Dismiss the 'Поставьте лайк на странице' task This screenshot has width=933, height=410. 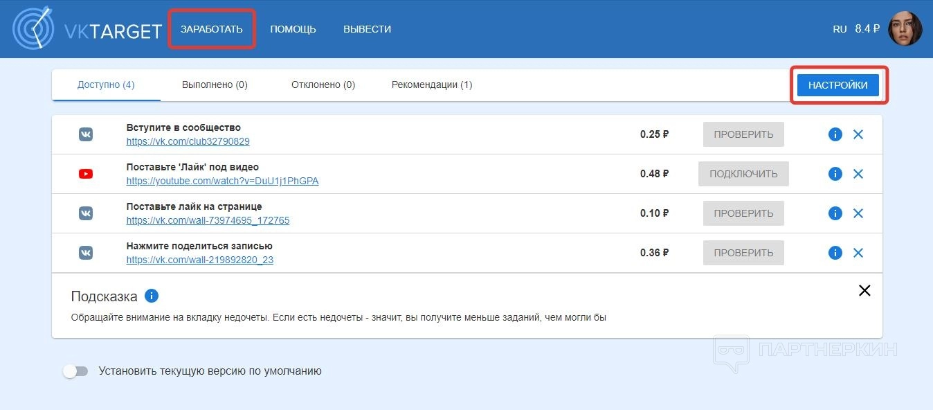pyautogui.click(x=858, y=213)
